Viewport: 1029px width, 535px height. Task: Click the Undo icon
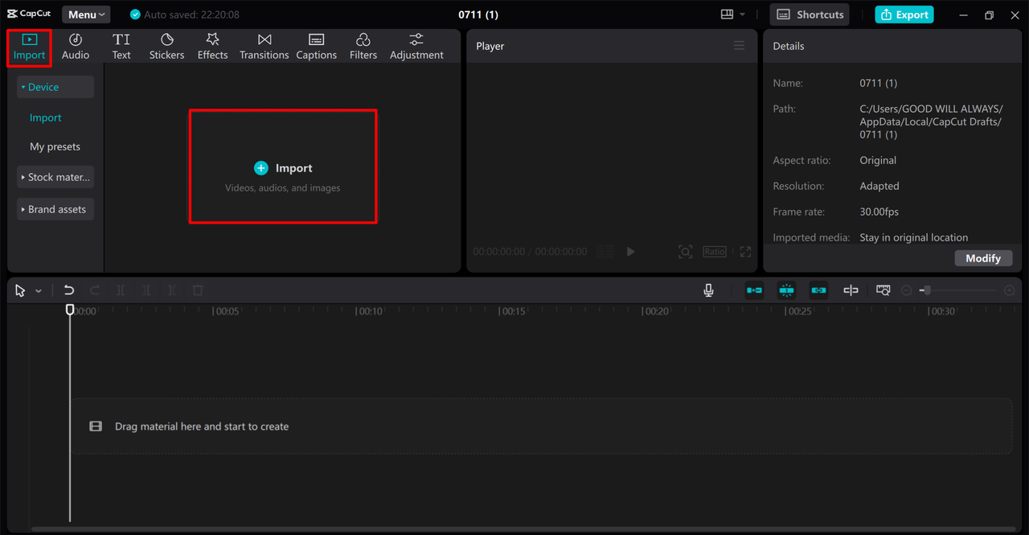click(69, 290)
